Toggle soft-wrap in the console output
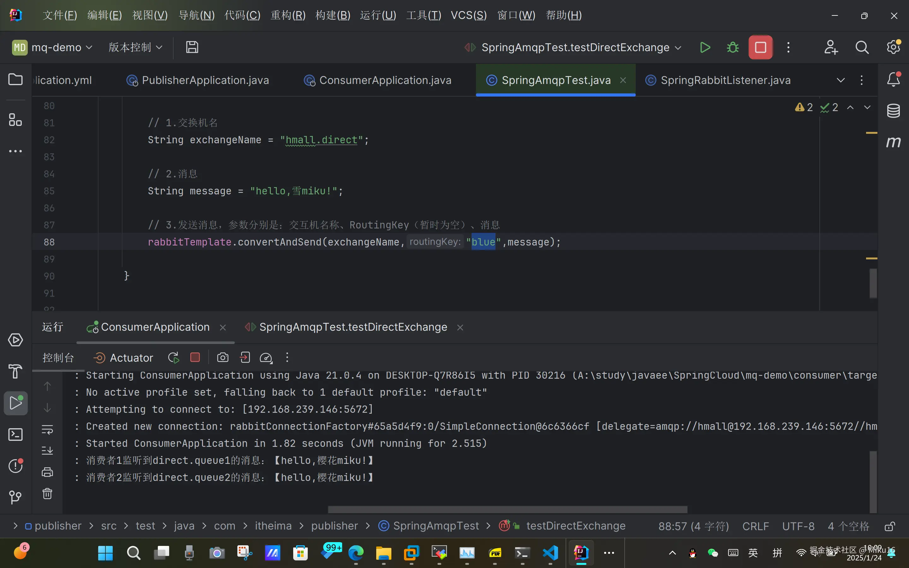The image size is (909, 568). (x=47, y=429)
